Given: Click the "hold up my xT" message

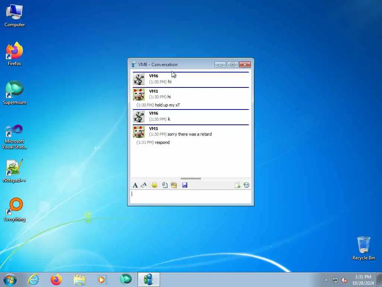Looking at the screenshot, I should tap(167, 105).
